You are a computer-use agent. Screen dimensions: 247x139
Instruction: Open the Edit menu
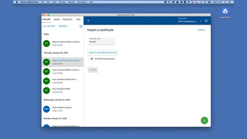pos(48,2)
